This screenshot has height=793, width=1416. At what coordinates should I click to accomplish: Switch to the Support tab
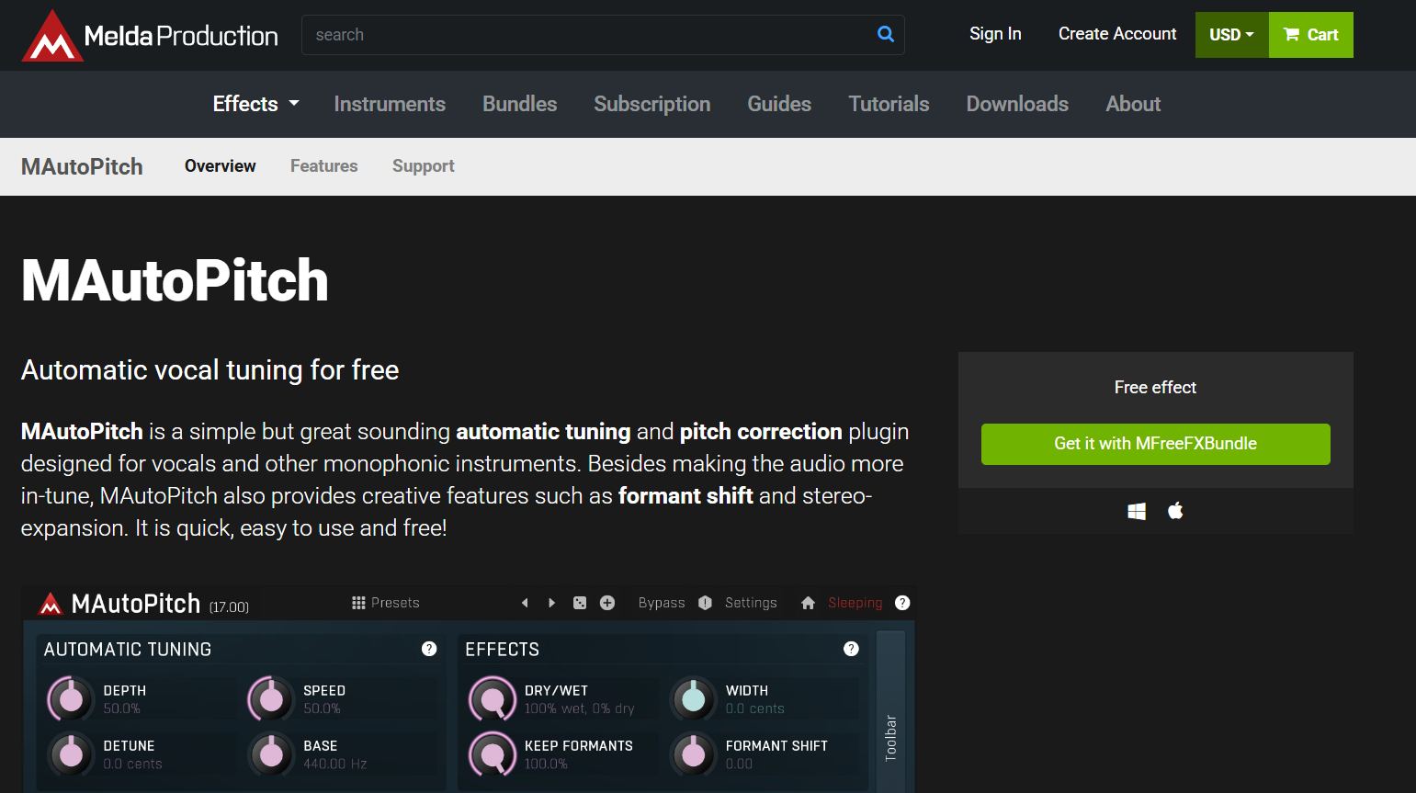pyautogui.click(x=424, y=166)
